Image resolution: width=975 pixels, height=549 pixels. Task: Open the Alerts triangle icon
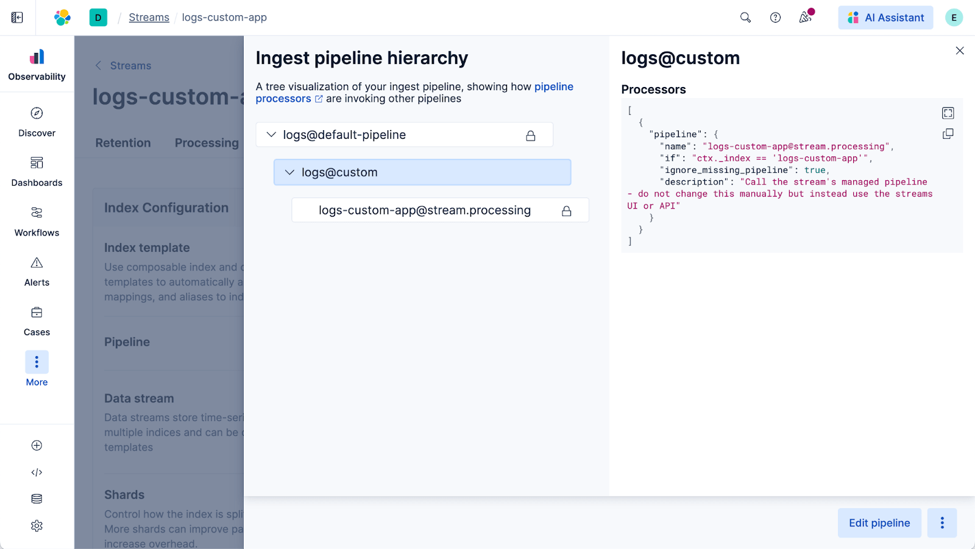37,263
